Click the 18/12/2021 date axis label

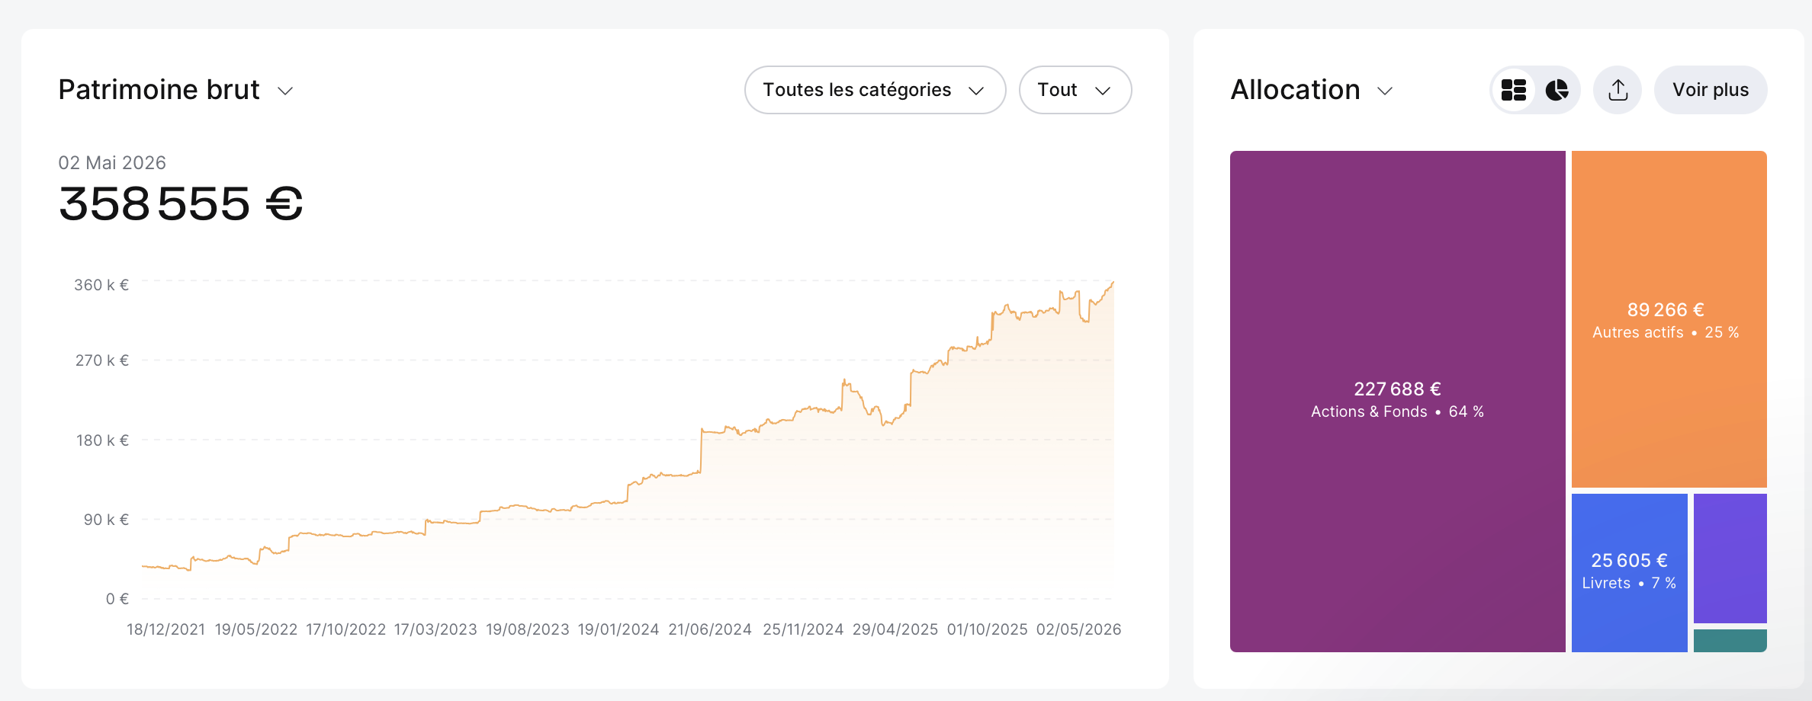tap(165, 629)
